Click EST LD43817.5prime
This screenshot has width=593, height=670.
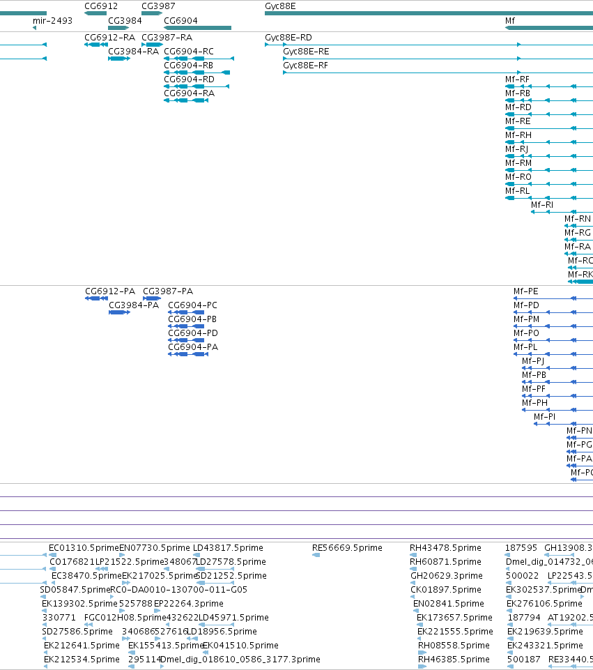coord(228,548)
